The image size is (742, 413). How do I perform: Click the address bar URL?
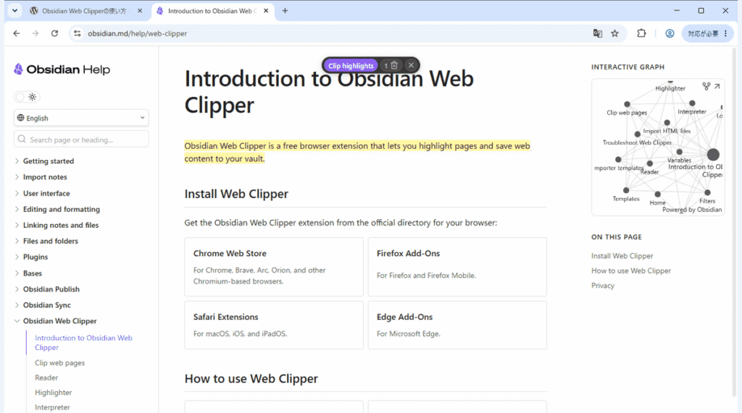(x=137, y=33)
